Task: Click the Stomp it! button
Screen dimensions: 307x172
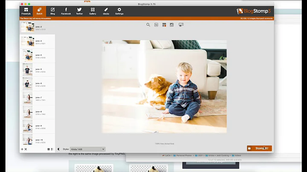Action: (259, 148)
